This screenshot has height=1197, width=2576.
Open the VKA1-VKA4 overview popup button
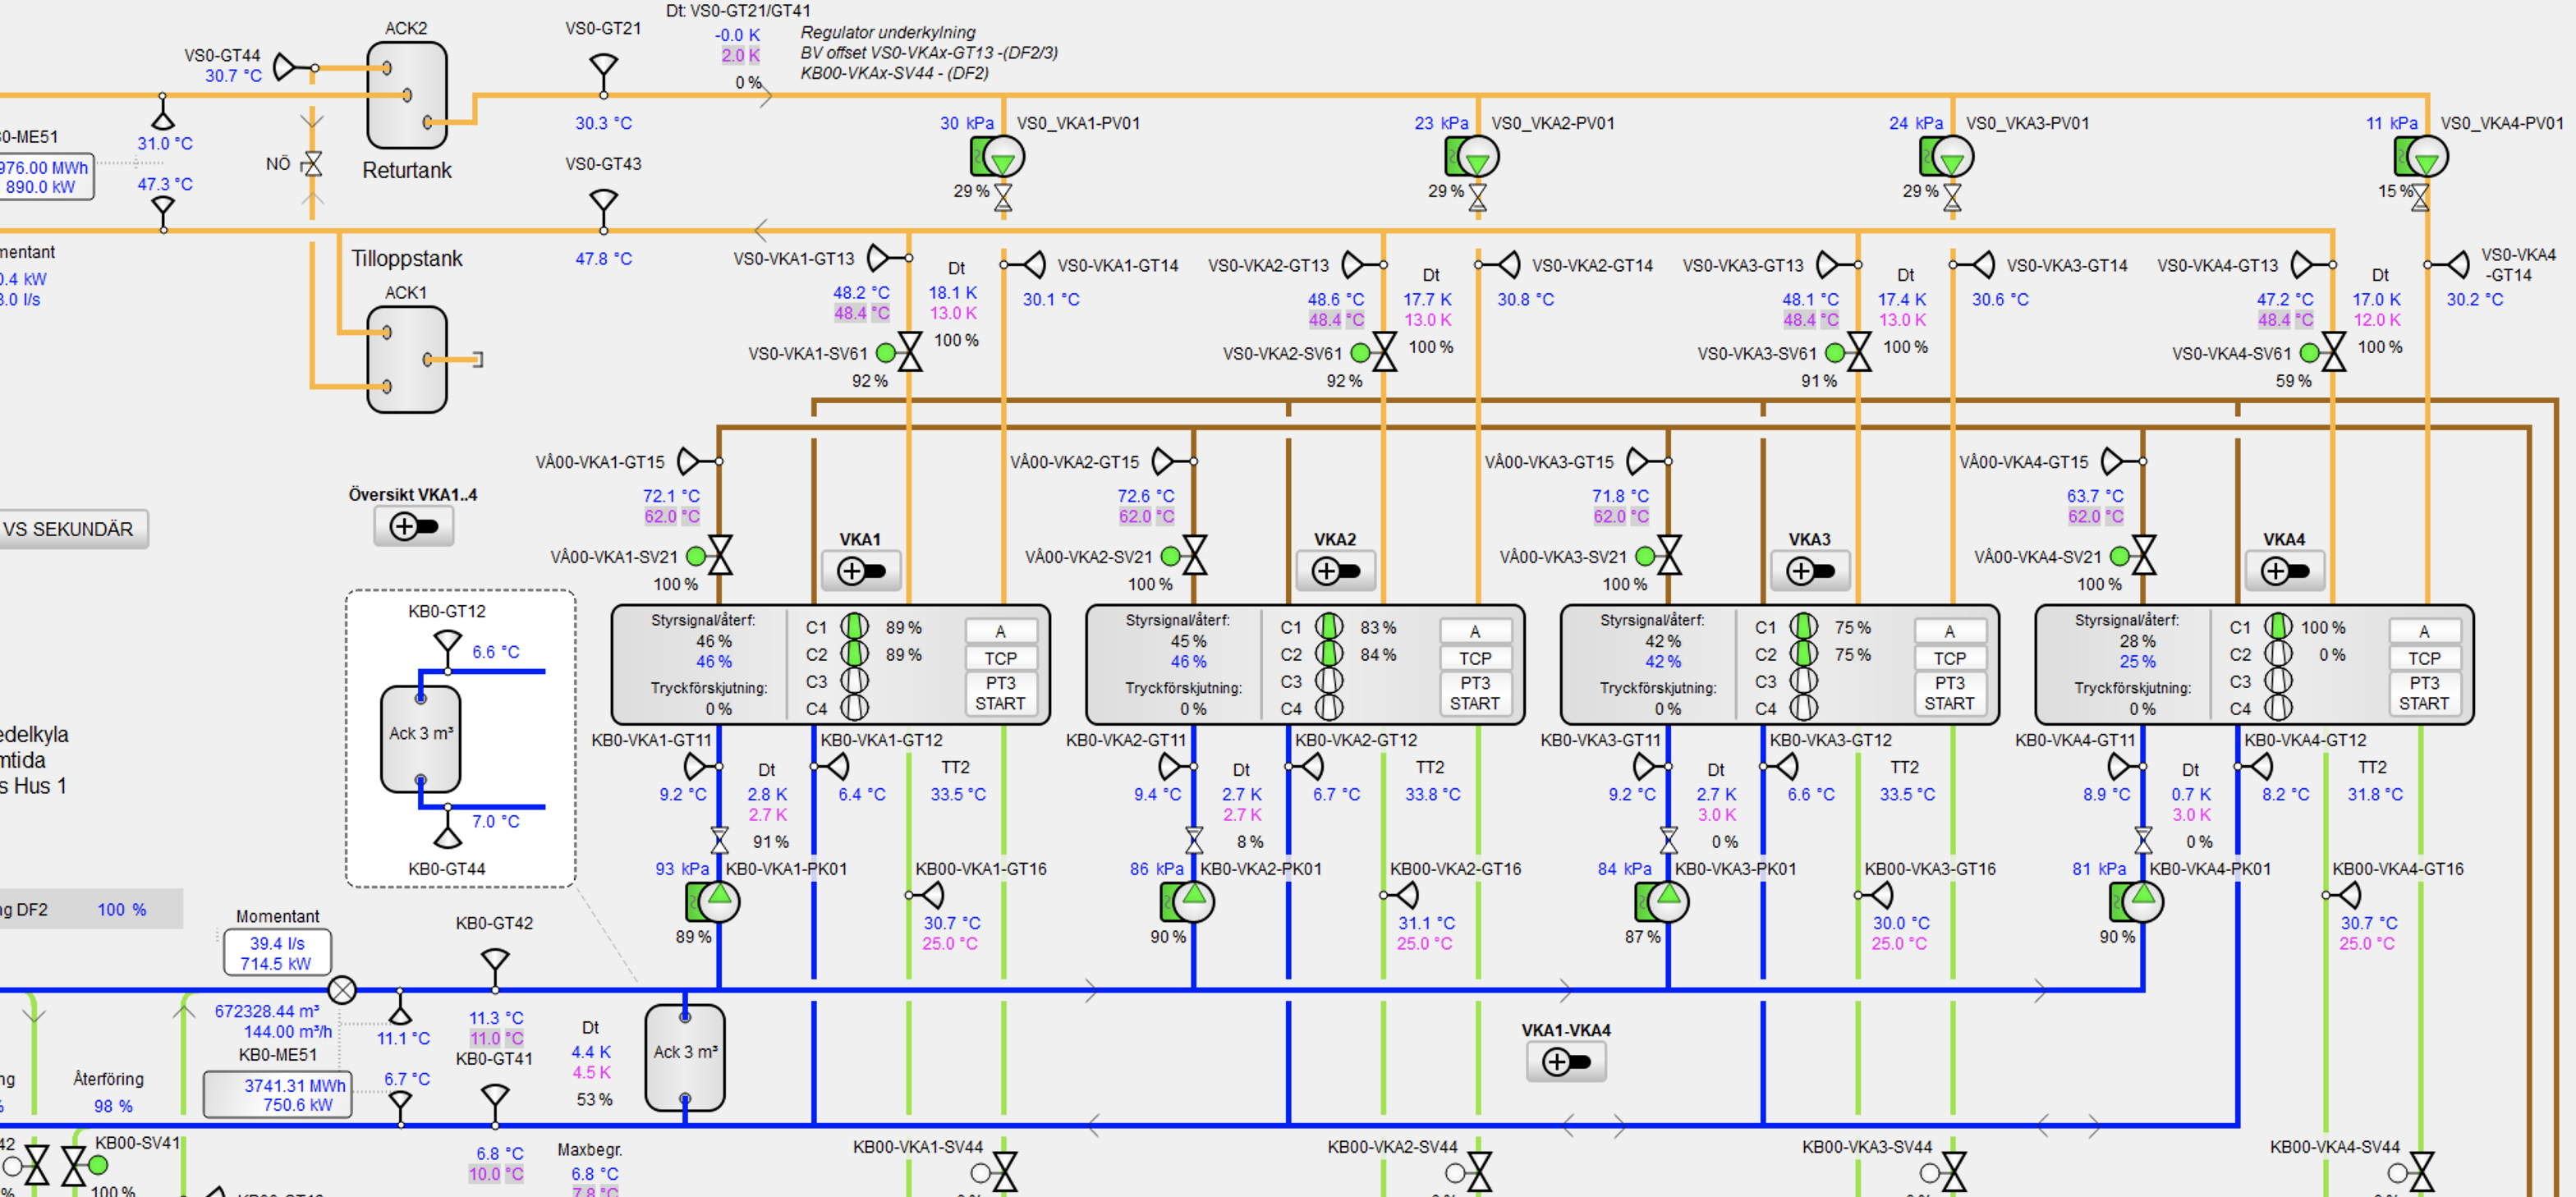(1566, 1061)
